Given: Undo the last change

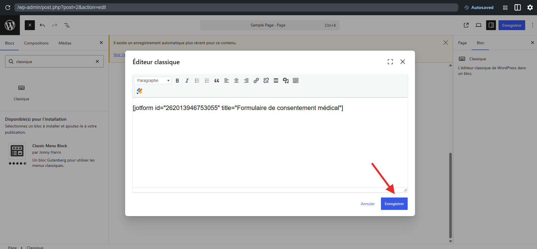Looking at the screenshot, I should [x=42, y=25].
